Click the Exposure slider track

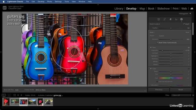coord(171,50)
